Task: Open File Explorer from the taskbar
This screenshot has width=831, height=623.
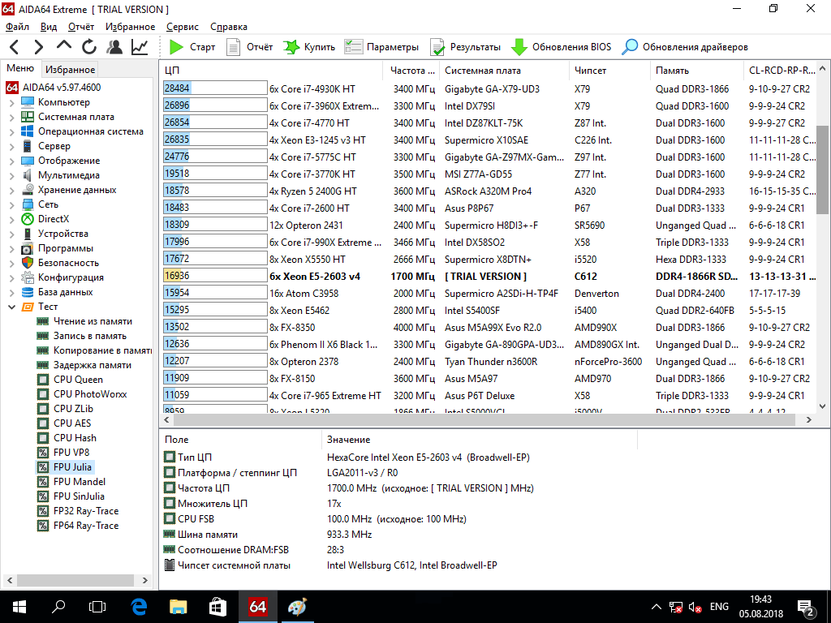Action: [178, 607]
